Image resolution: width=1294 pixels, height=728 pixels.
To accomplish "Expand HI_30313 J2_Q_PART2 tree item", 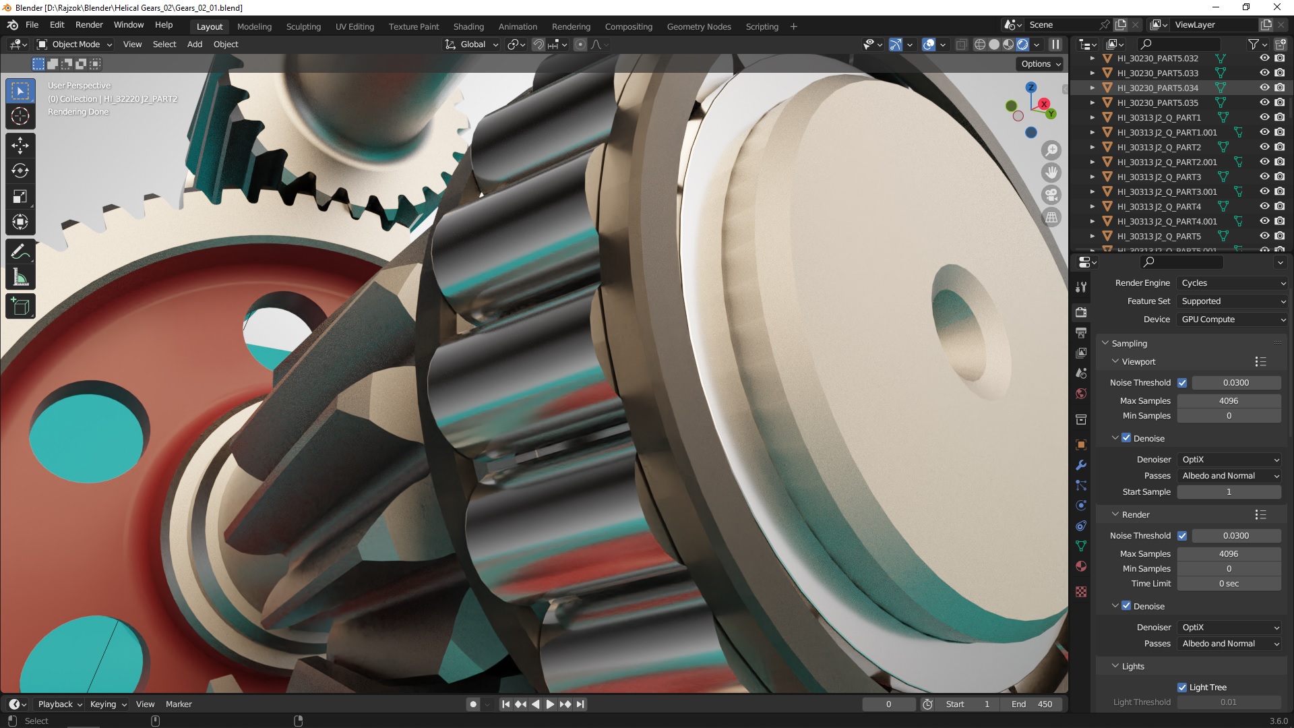I will tap(1092, 148).
